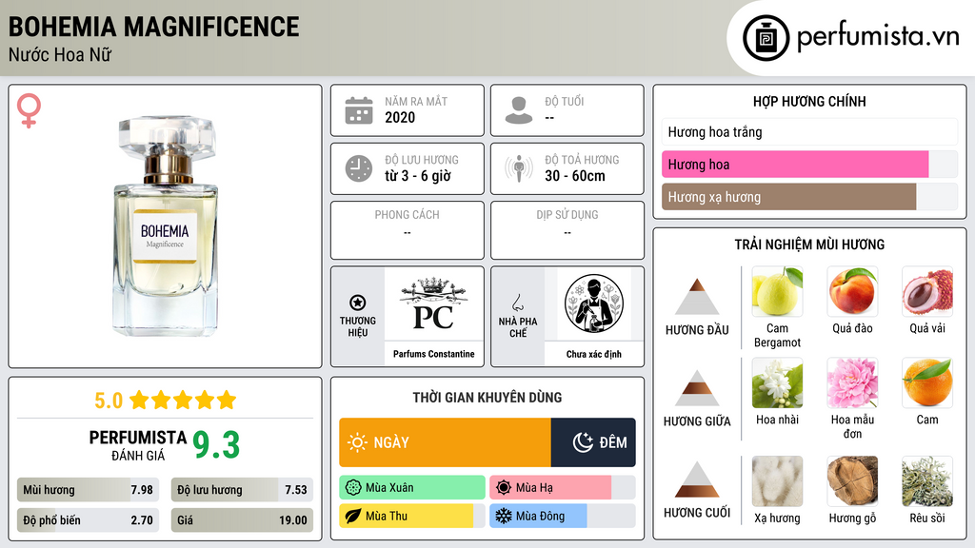Click the brown Hương xạ hương accord bar

[x=788, y=197]
